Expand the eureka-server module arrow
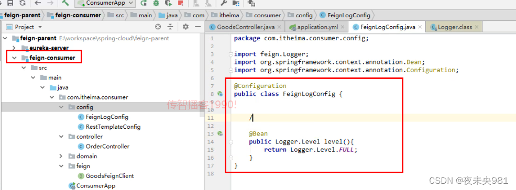 click(14, 48)
